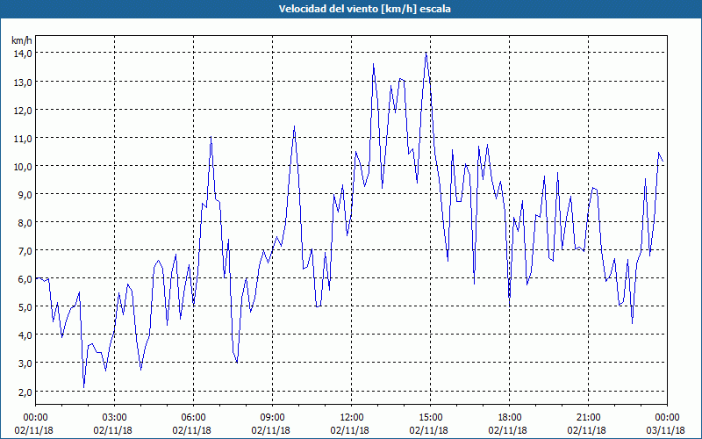This screenshot has width=702, height=439.
Task: Click the 4,0 y-axis value
Action: click(25, 335)
